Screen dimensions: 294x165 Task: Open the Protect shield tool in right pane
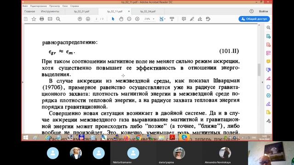coord(268,87)
